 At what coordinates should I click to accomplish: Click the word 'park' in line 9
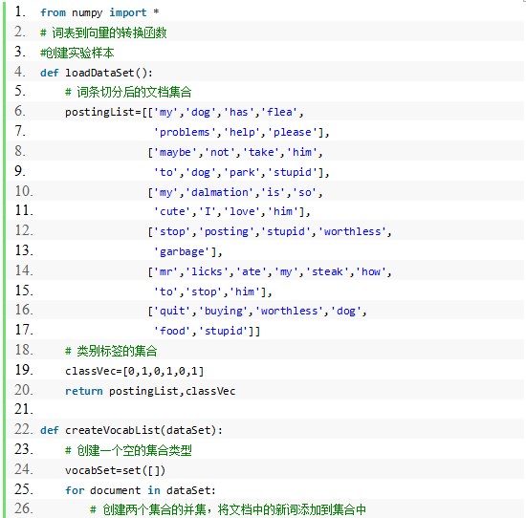pos(242,172)
